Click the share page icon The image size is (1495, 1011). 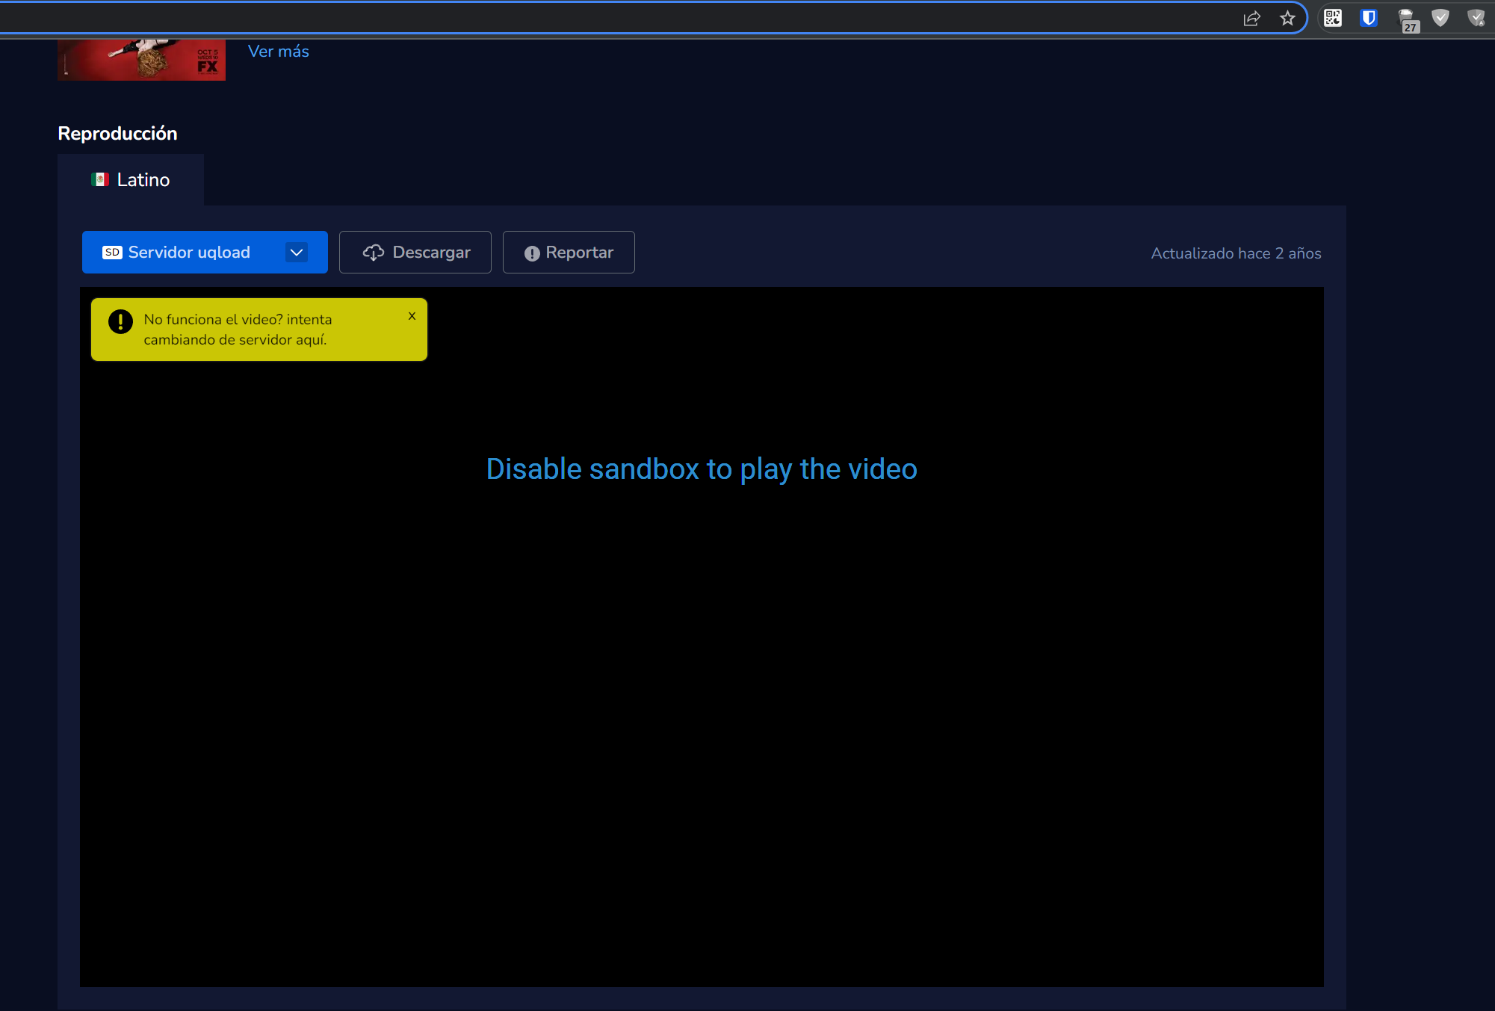[1251, 19]
